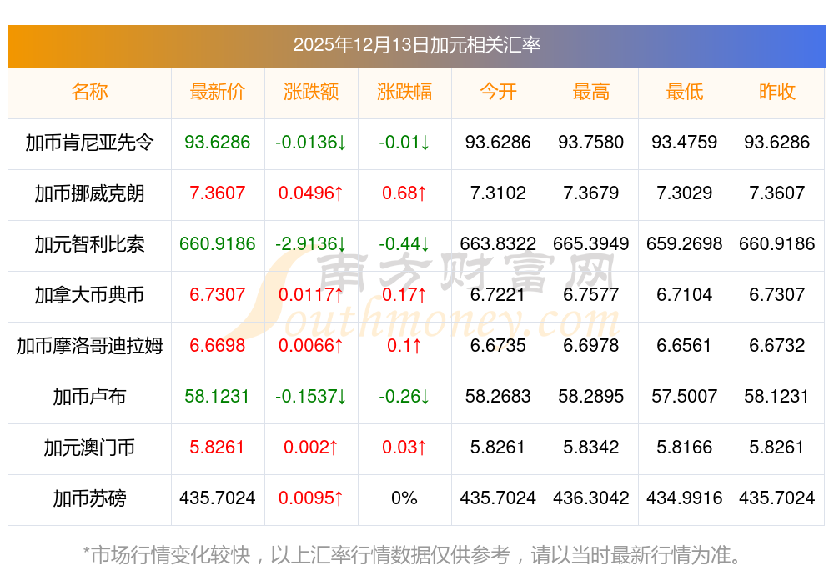Click the green latest price 660.9186

point(217,244)
